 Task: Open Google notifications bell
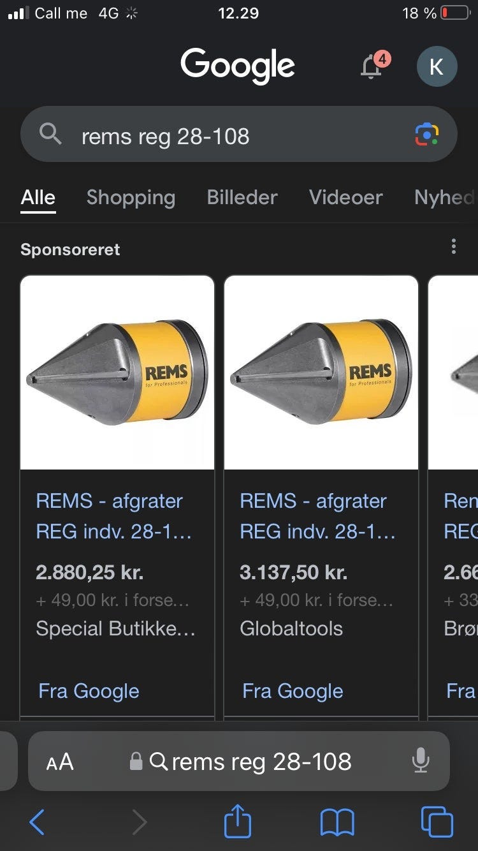tap(372, 66)
